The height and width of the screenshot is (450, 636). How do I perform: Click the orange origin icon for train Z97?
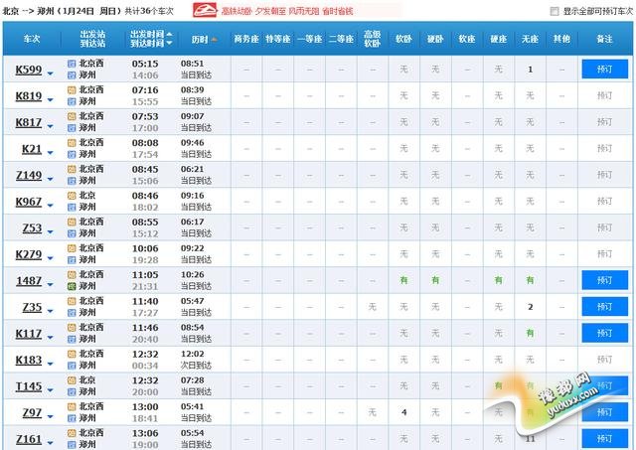coord(72,406)
